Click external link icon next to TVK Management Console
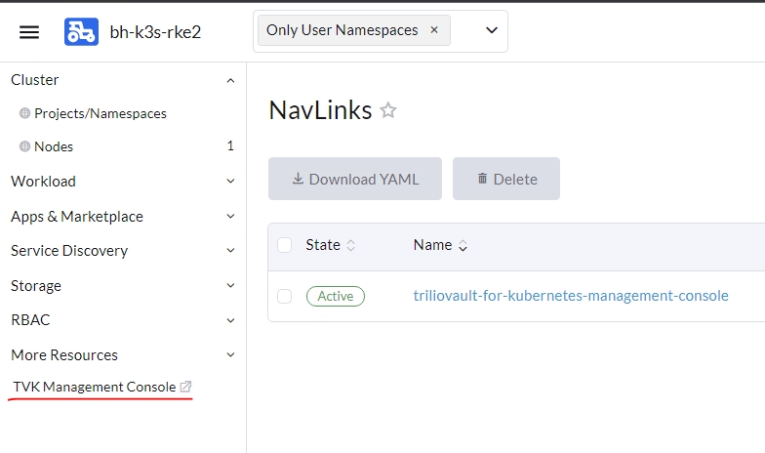 pyautogui.click(x=186, y=388)
